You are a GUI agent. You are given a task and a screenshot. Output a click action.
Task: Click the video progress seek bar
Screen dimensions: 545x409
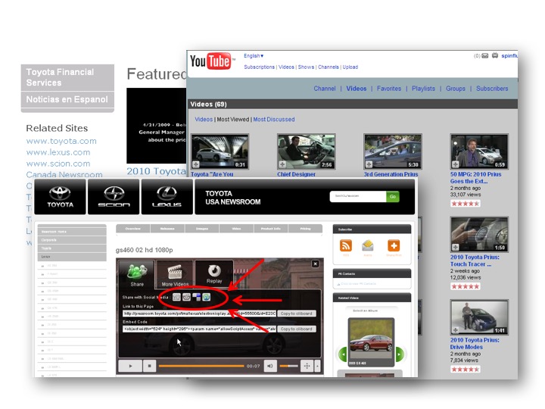click(x=201, y=366)
